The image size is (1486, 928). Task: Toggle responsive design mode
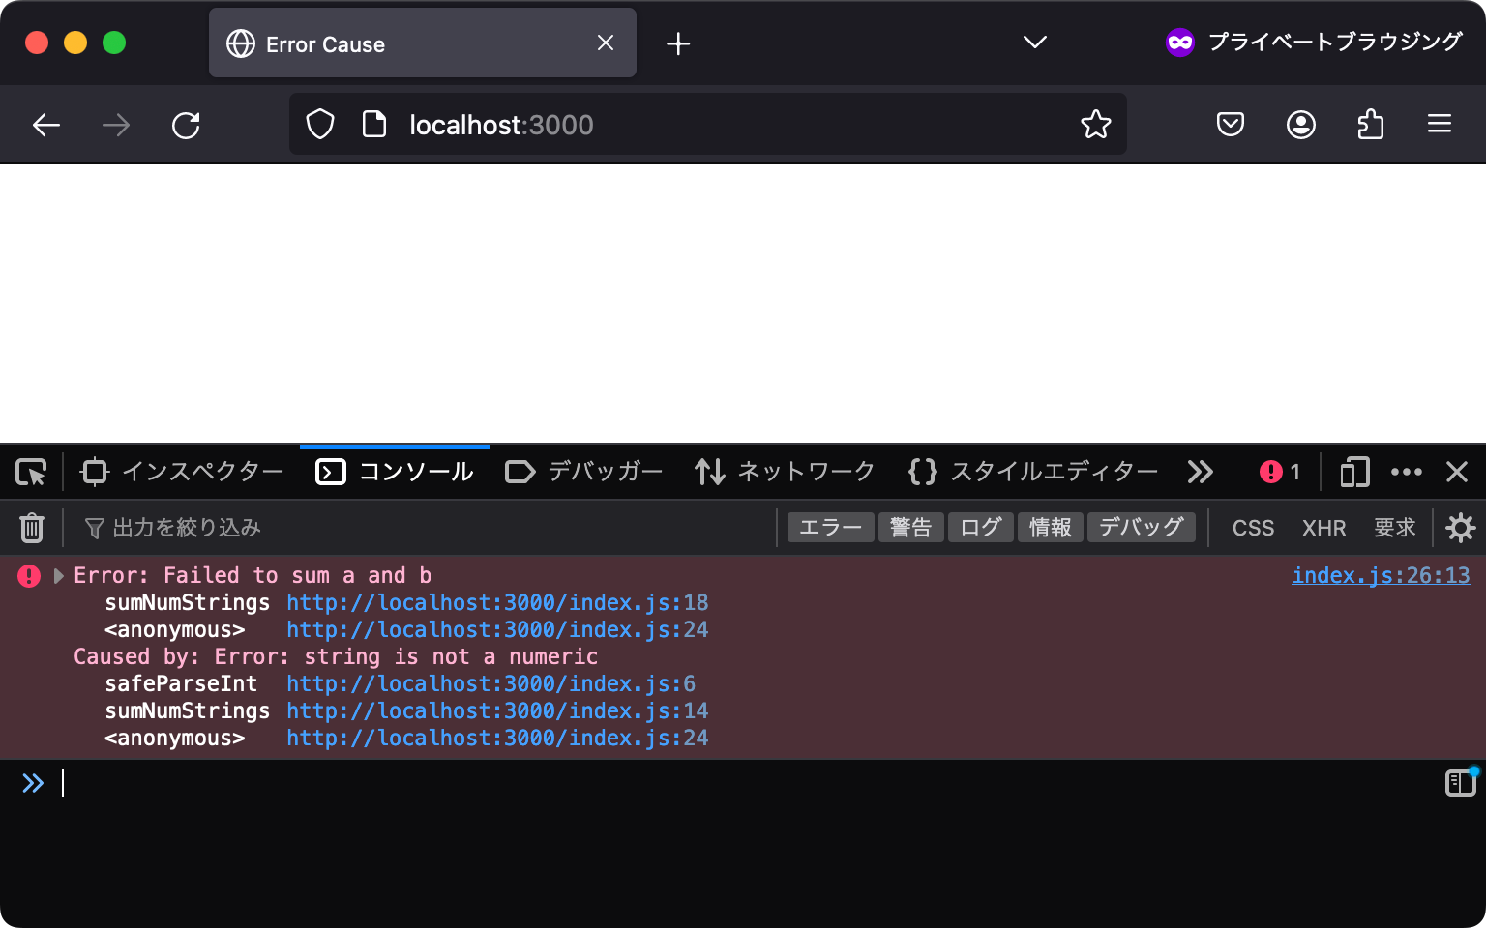1353,472
